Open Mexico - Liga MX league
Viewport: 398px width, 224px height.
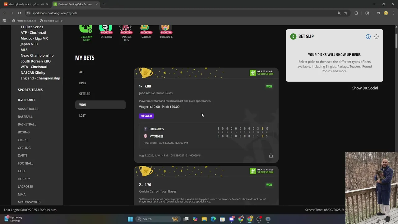(x=34, y=38)
